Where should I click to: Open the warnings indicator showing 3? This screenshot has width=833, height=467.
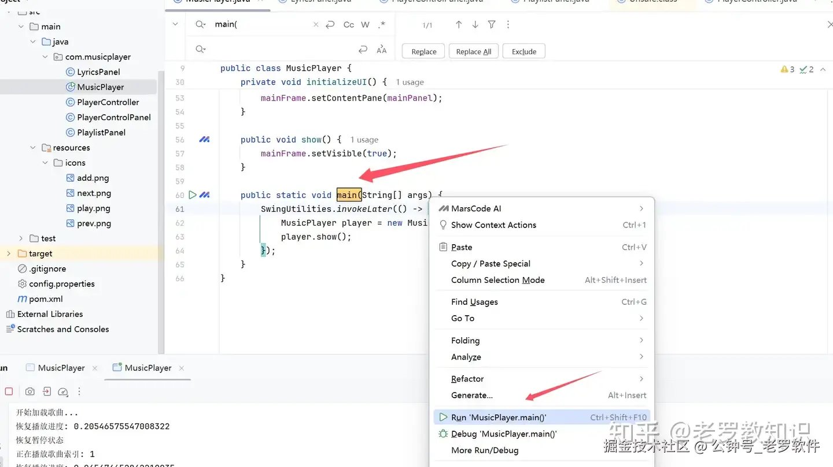tap(787, 69)
